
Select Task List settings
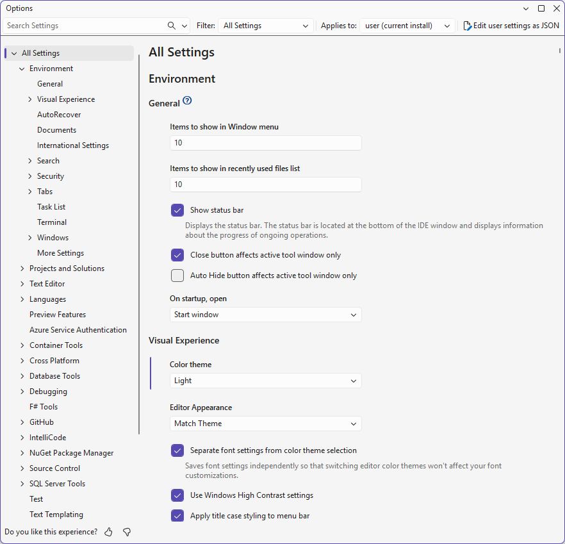pos(51,207)
